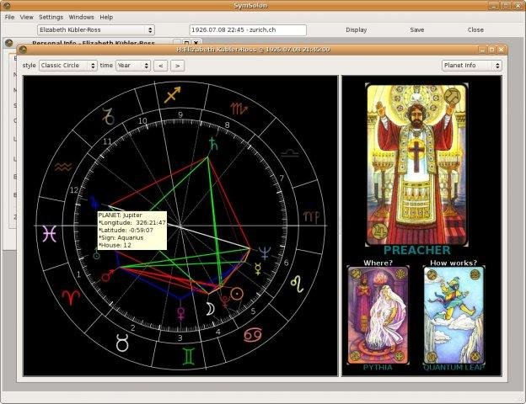Click the Sagittarius zodiac glyph on the chart
526x404 pixels.
pos(173,94)
